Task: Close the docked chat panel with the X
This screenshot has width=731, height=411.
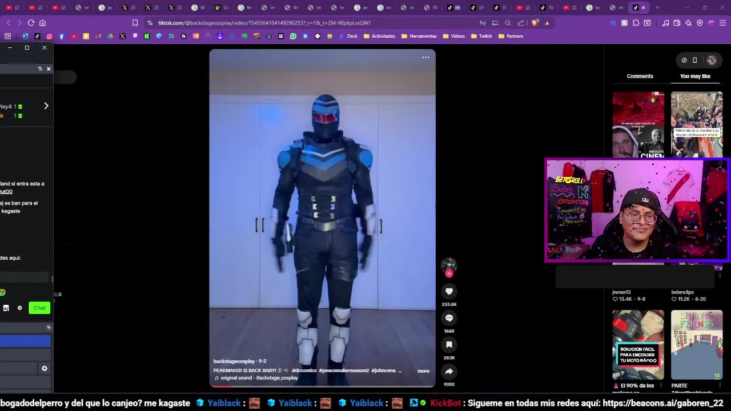Action: click(x=49, y=68)
